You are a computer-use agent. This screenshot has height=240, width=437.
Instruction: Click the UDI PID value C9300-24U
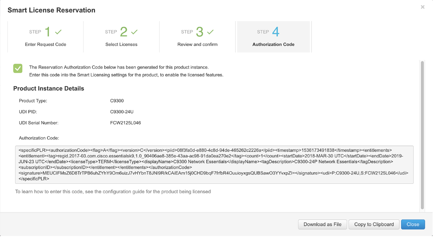(x=122, y=112)
